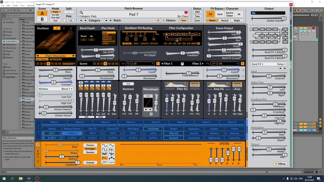Go to next patch arrow
Screen dimensions: 324x182
pyautogui.click(x=110, y=20)
